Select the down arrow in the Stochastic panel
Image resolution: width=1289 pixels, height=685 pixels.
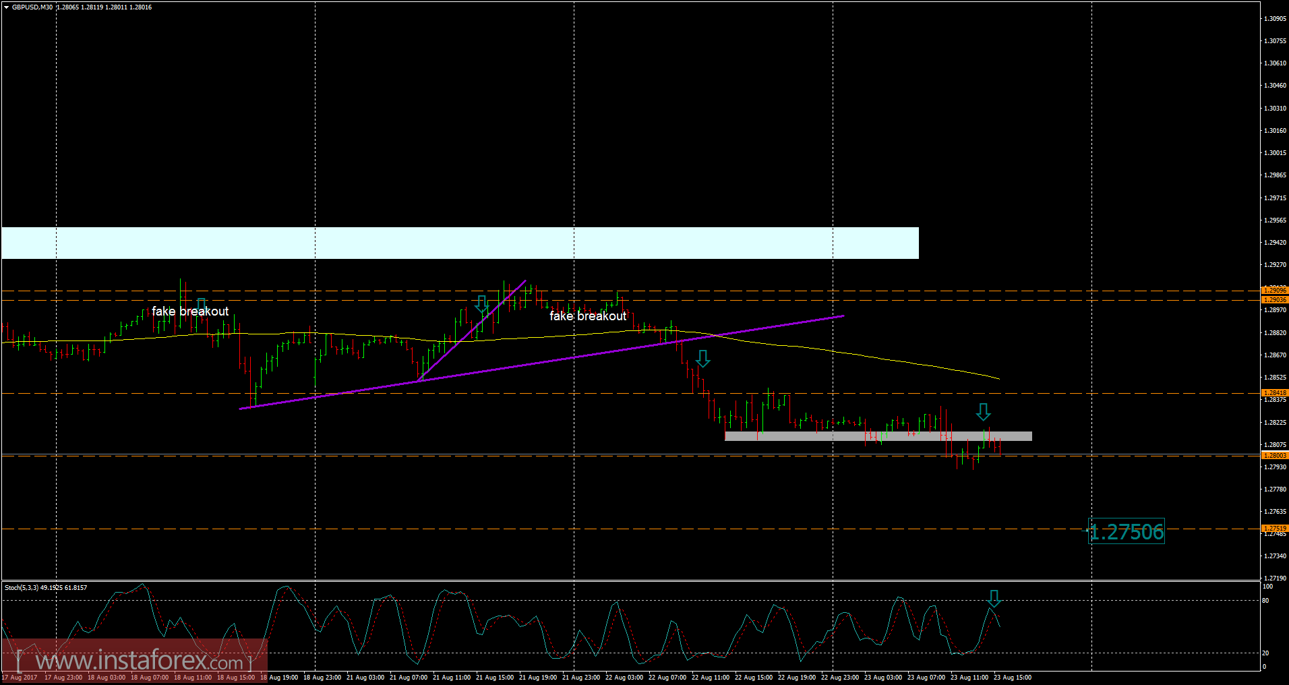pyautogui.click(x=994, y=599)
